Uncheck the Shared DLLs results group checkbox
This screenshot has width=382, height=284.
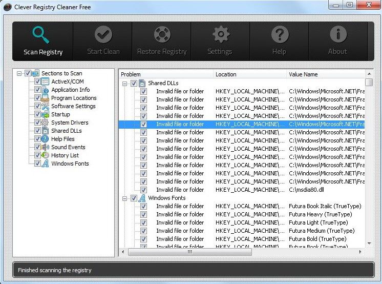click(134, 83)
